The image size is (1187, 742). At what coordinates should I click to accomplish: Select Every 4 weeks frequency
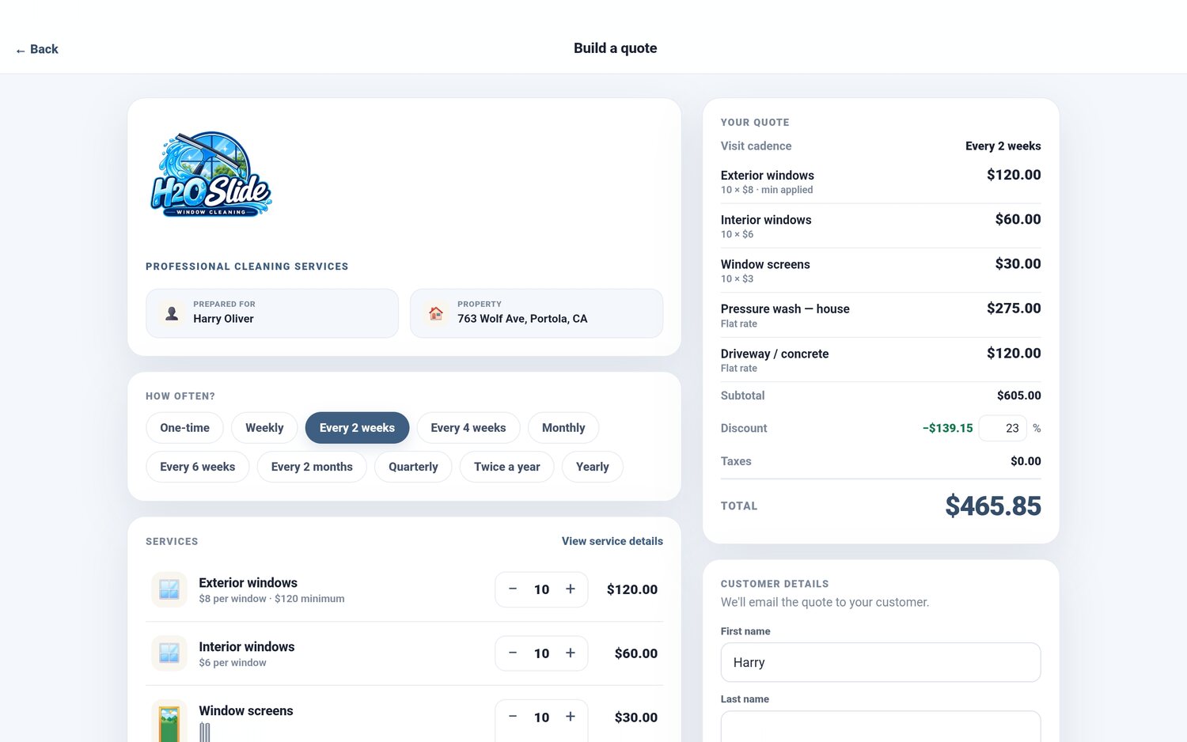click(468, 428)
